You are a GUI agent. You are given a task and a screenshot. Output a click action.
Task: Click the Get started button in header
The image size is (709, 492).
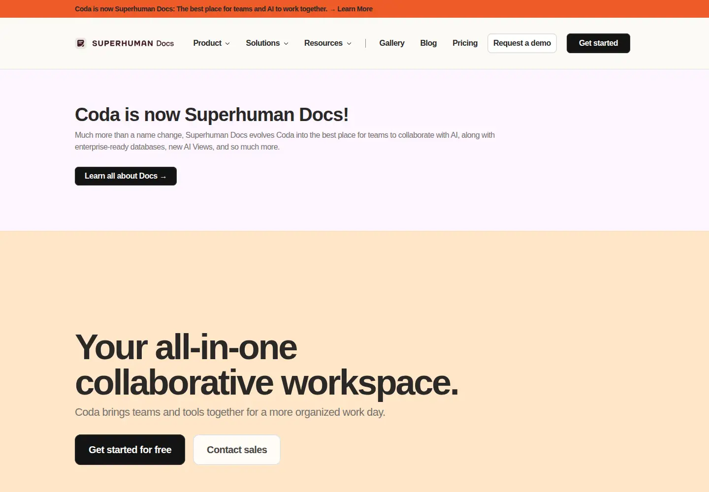598,43
